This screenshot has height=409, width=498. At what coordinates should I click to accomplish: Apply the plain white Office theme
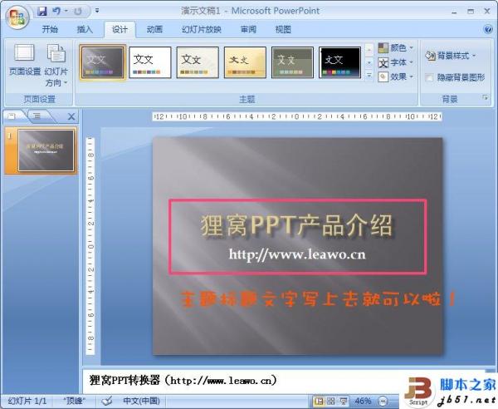(150, 62)
